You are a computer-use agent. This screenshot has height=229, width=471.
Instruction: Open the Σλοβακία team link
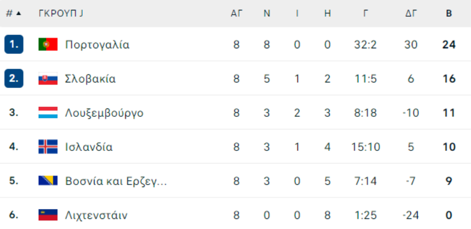tap(91, 79)
